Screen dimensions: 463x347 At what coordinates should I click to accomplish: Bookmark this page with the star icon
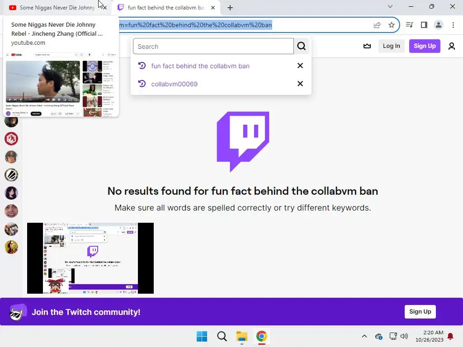(x=392, y=25)
